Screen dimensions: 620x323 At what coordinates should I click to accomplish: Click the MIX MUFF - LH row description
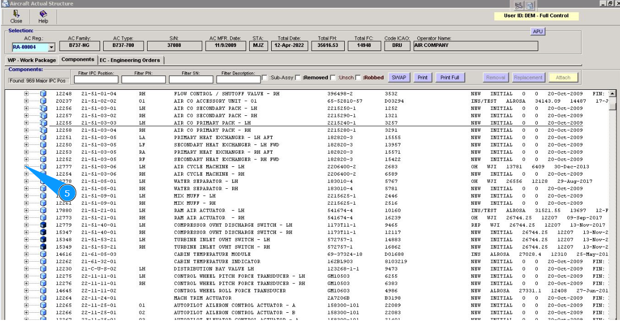pyautogui.click(x=195, y=195)
